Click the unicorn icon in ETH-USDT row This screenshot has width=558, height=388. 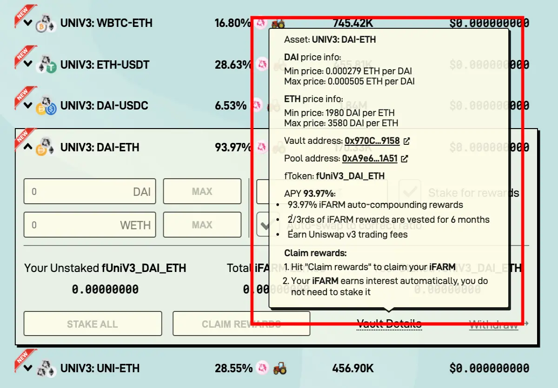click(x=262, y=64)
